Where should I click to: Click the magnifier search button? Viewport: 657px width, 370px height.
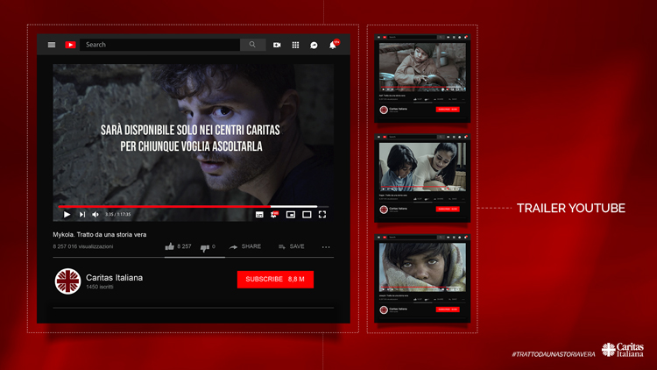coord(252,45)
